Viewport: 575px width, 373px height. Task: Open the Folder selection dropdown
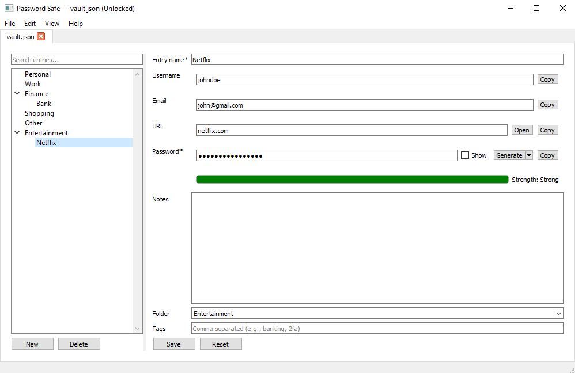point(558,313)
